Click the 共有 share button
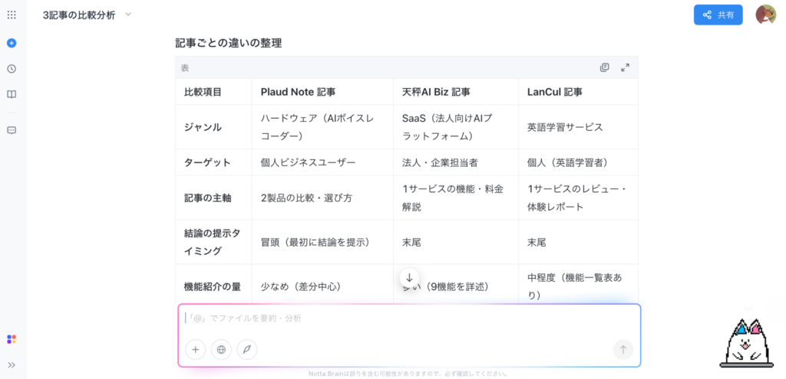The image size is (786, 379). coord(718,15)
